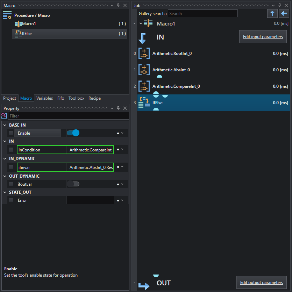Click the Gallery search input field
Screen dimensions: 292x292
point(202,14)
